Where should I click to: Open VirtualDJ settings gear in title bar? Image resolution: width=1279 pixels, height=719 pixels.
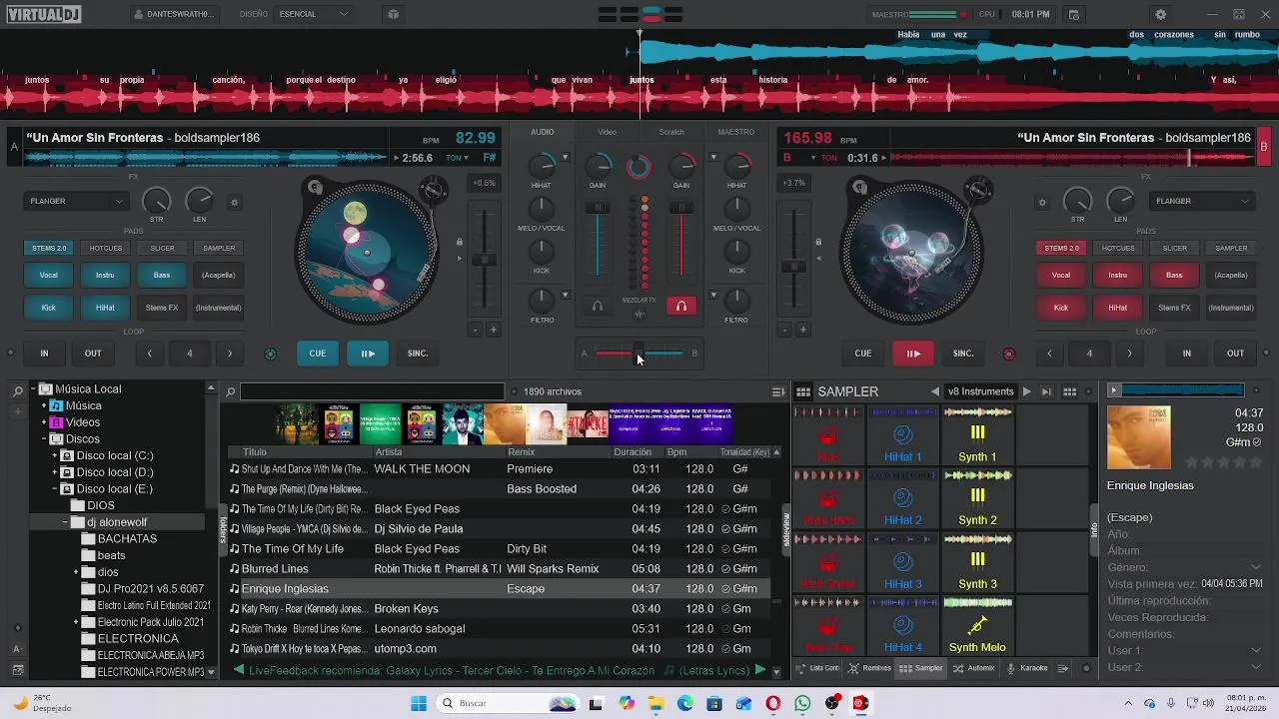(1160, 15)
